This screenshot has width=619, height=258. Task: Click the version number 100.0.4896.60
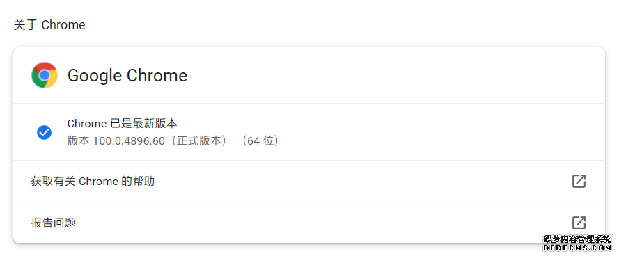click(129, 141)
